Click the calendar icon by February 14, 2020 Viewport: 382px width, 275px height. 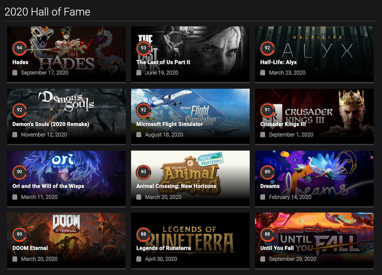click(263, 197)
